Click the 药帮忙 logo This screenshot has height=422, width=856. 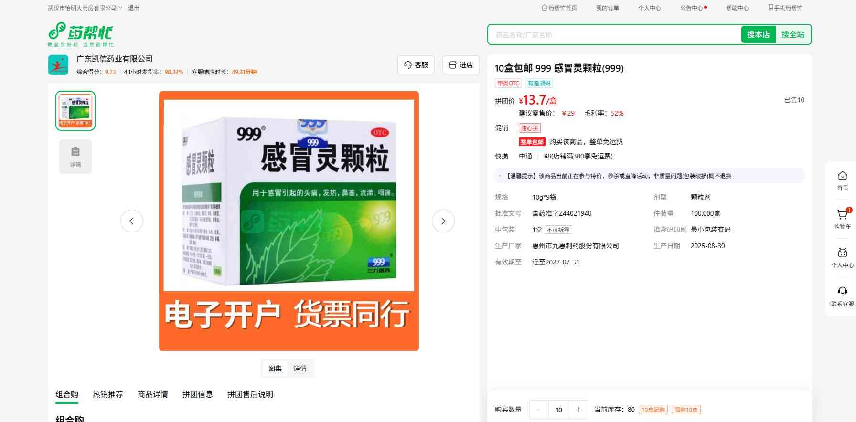pos(80,34)
